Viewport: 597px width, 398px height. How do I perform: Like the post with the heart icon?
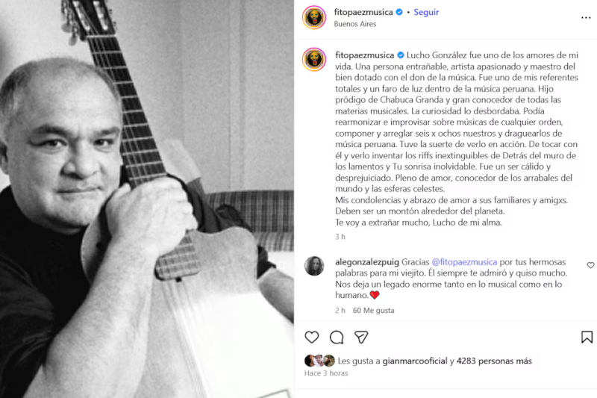311,337
